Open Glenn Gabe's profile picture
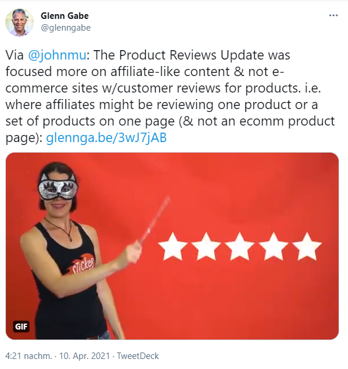Screen dimensions: 348x369 point(19,22)
